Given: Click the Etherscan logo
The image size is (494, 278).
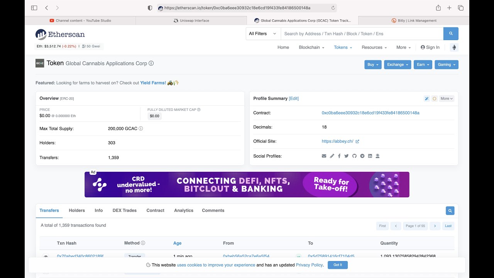Looking at the screenshot, I should pyautogui.click(x=60, y=34).
